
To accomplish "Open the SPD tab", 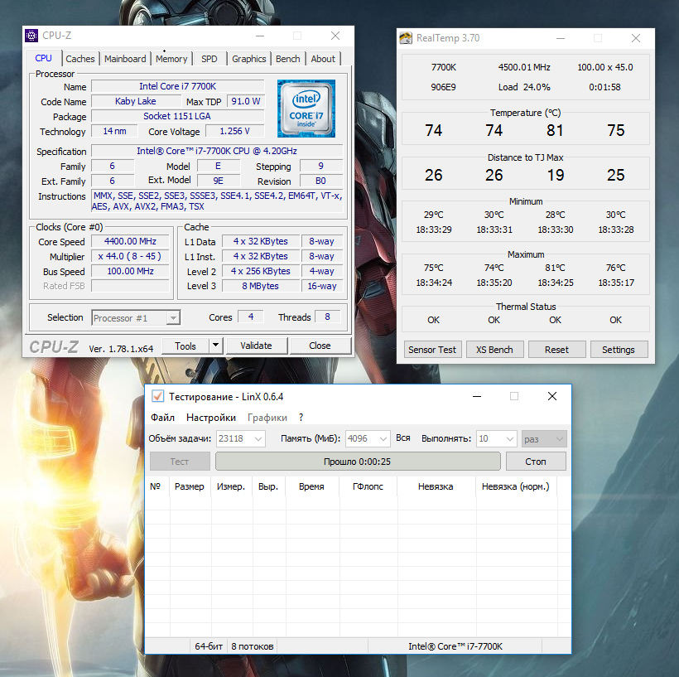I will point(209,59).
